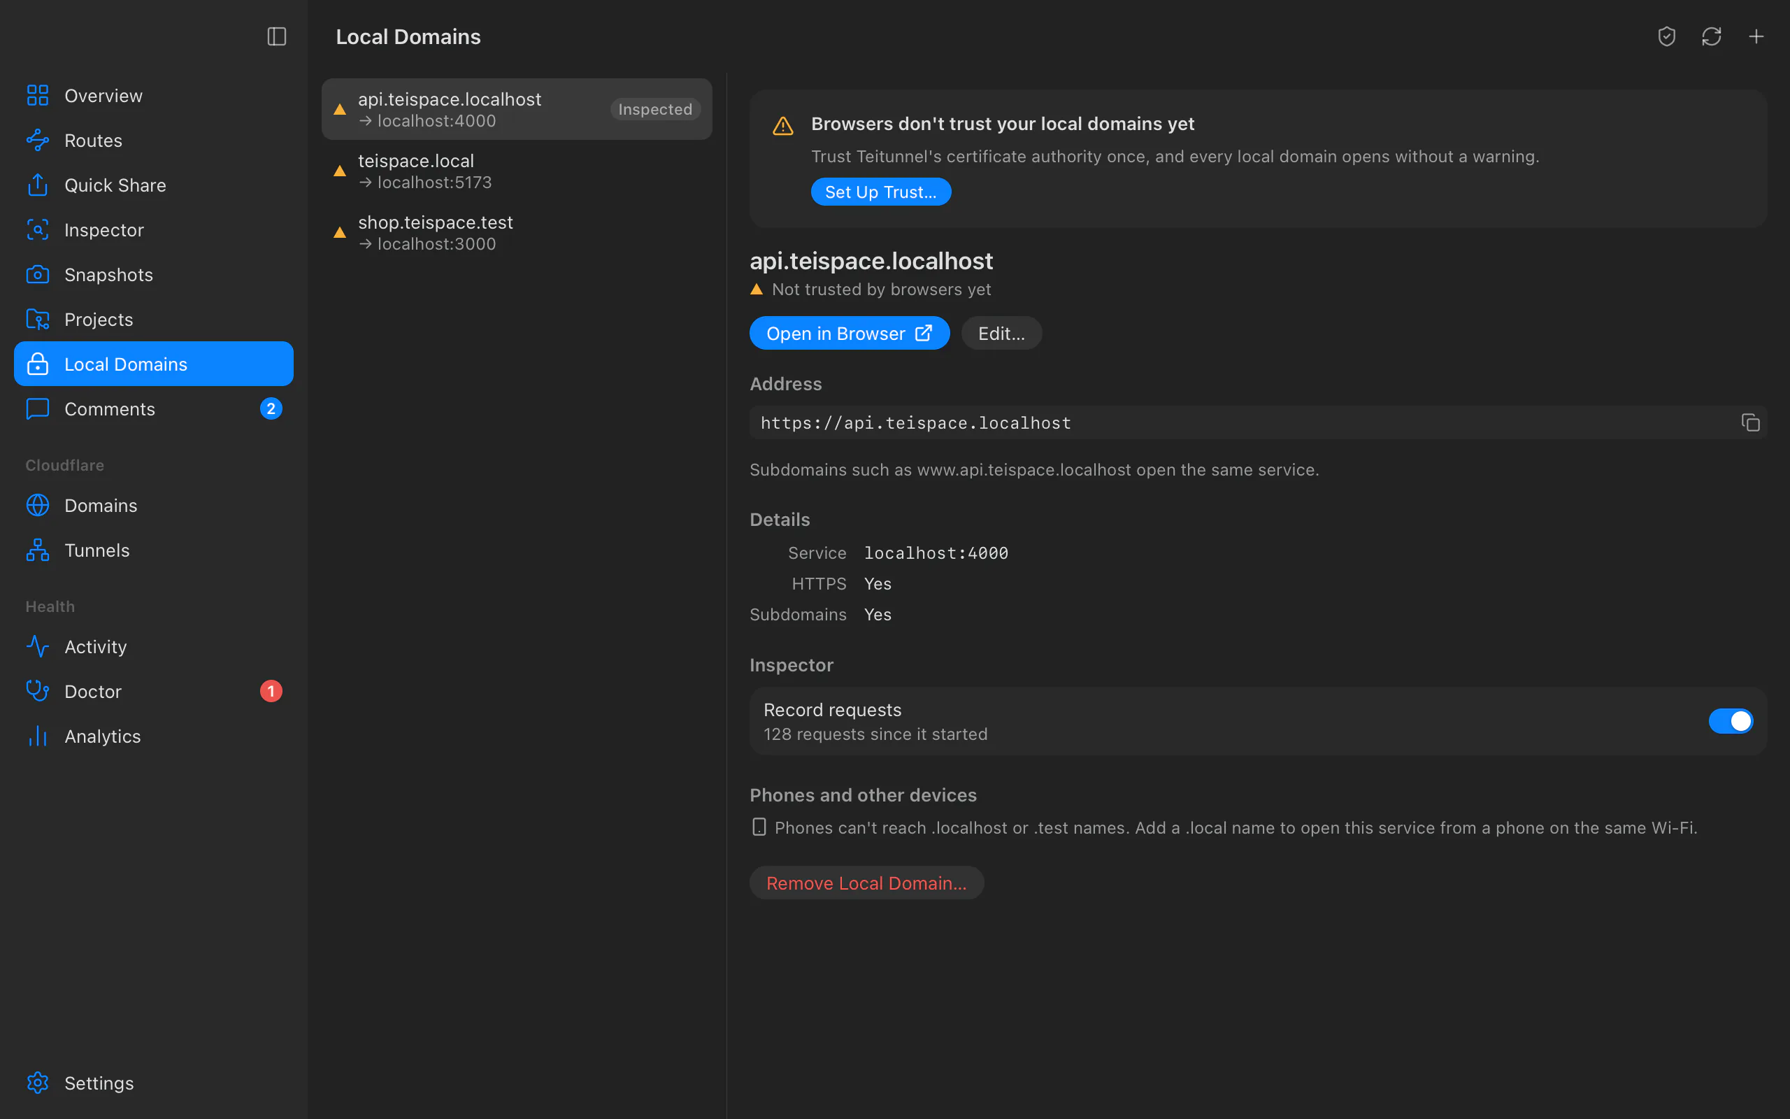Click the Tunnels network icon
The image size is (1790, 1119).
click(x=38, y=550)
